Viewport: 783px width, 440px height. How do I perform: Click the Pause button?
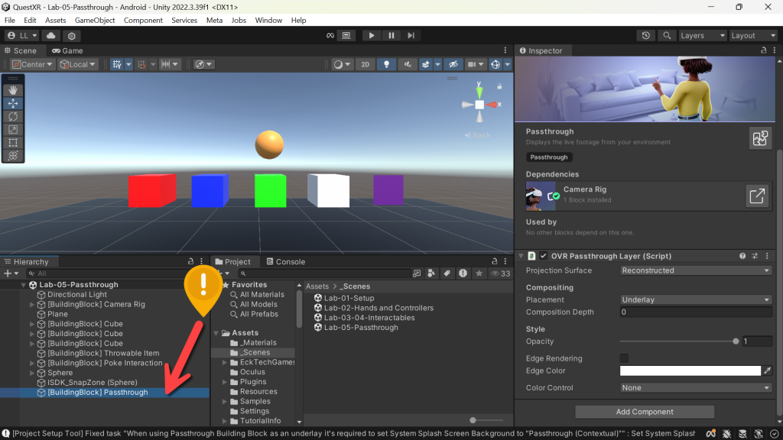point(391,35)
